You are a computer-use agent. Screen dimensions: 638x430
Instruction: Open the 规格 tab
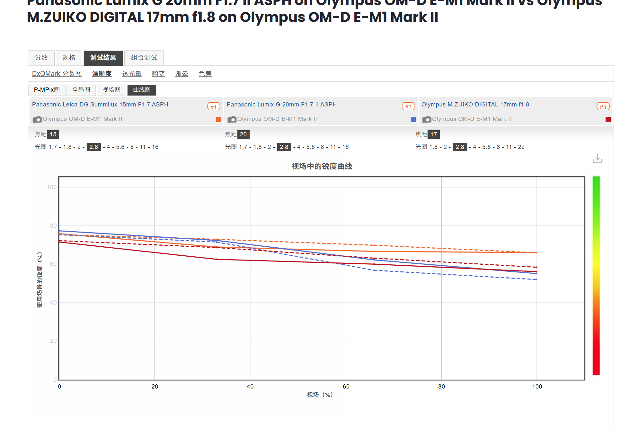pos(69,58)
